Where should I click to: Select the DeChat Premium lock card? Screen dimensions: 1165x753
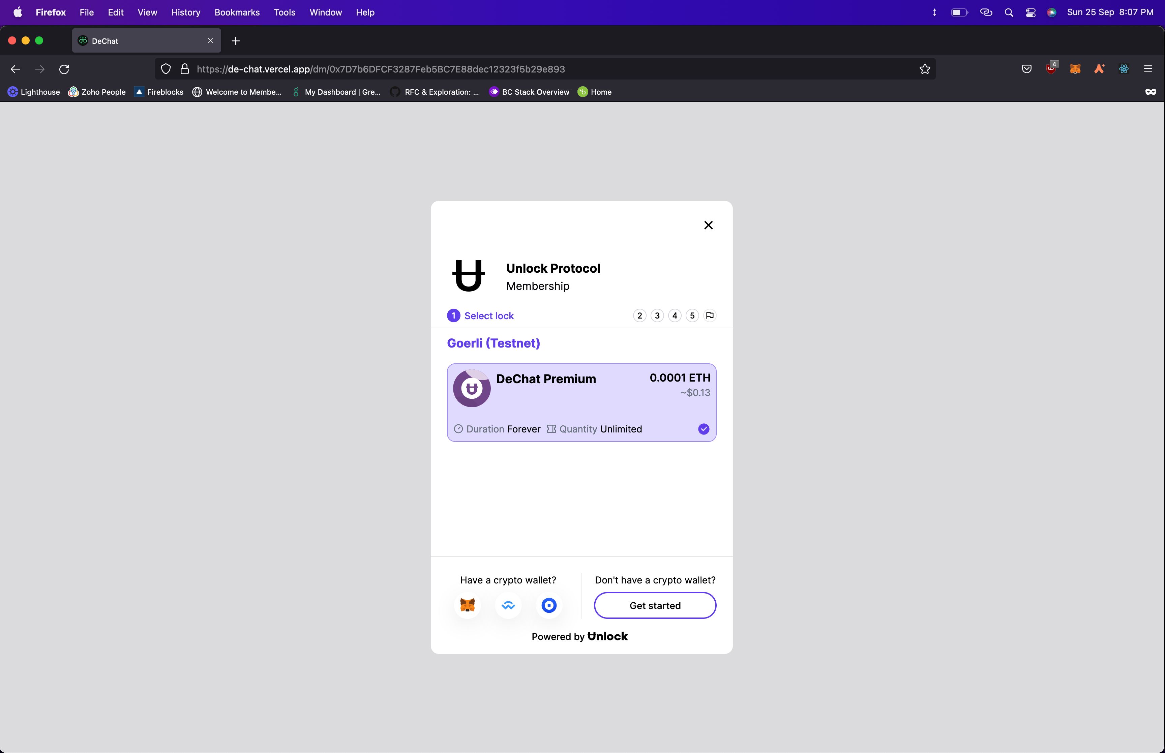click(582, 402)
